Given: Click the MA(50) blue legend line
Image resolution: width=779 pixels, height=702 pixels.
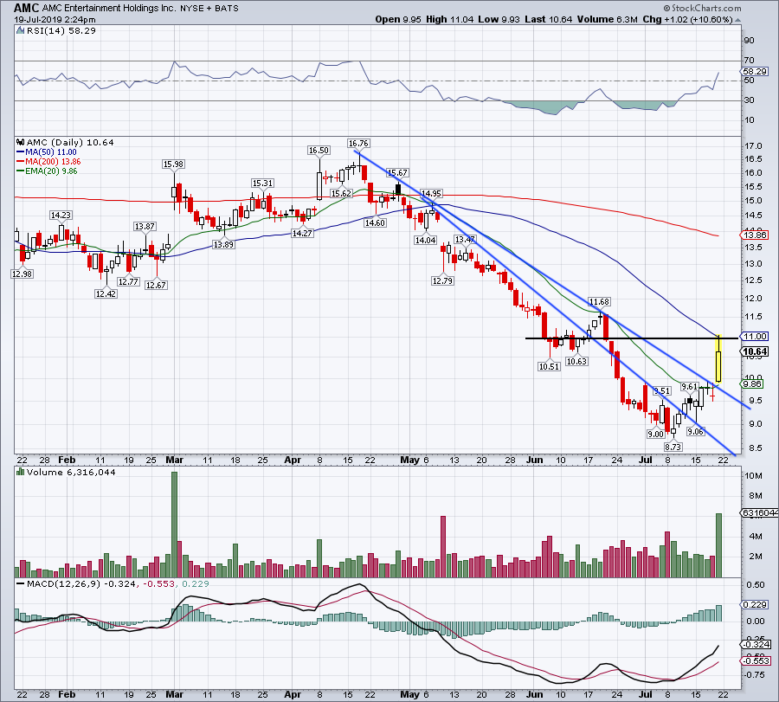Looking at the screenshot, I should 21,152.
